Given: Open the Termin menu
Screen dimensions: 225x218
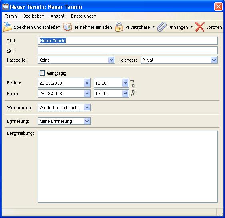Looking at the screenshot, I should (11, 16).
